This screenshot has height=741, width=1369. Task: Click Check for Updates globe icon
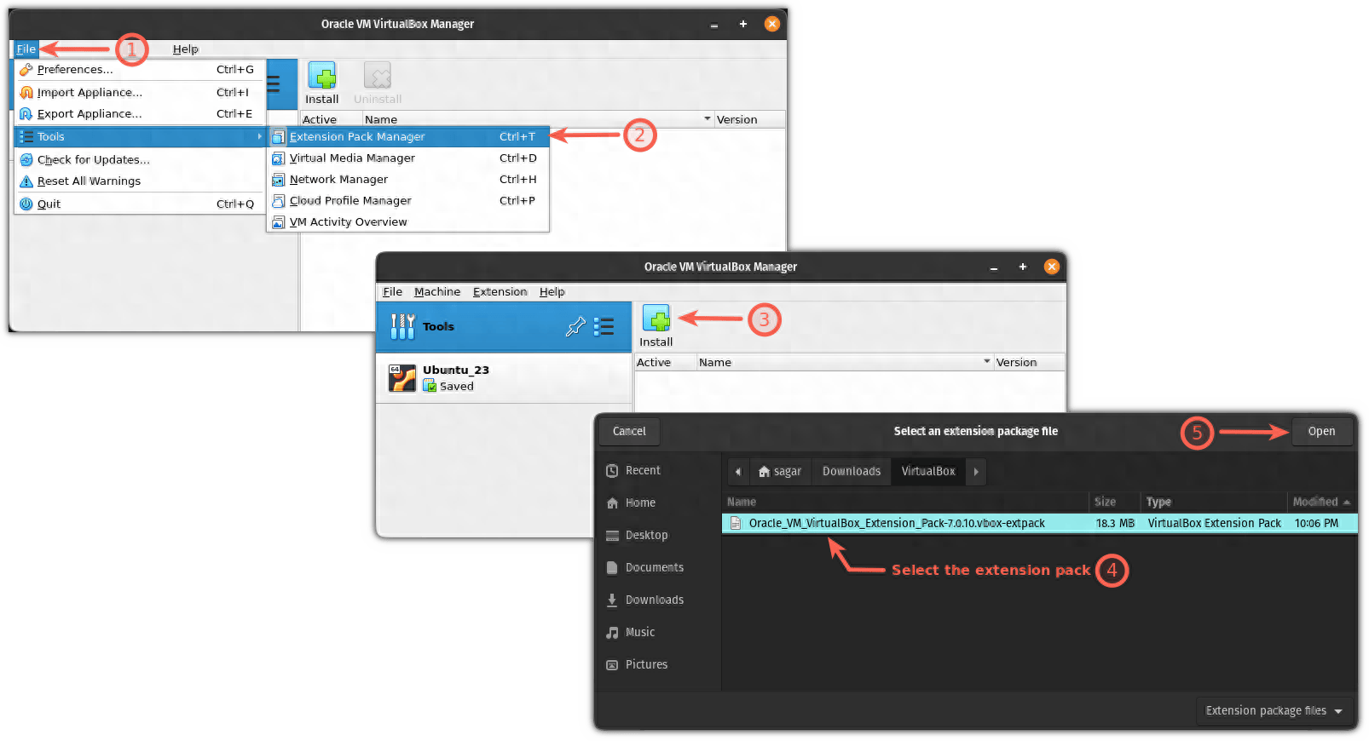click(x=26, y=159)
